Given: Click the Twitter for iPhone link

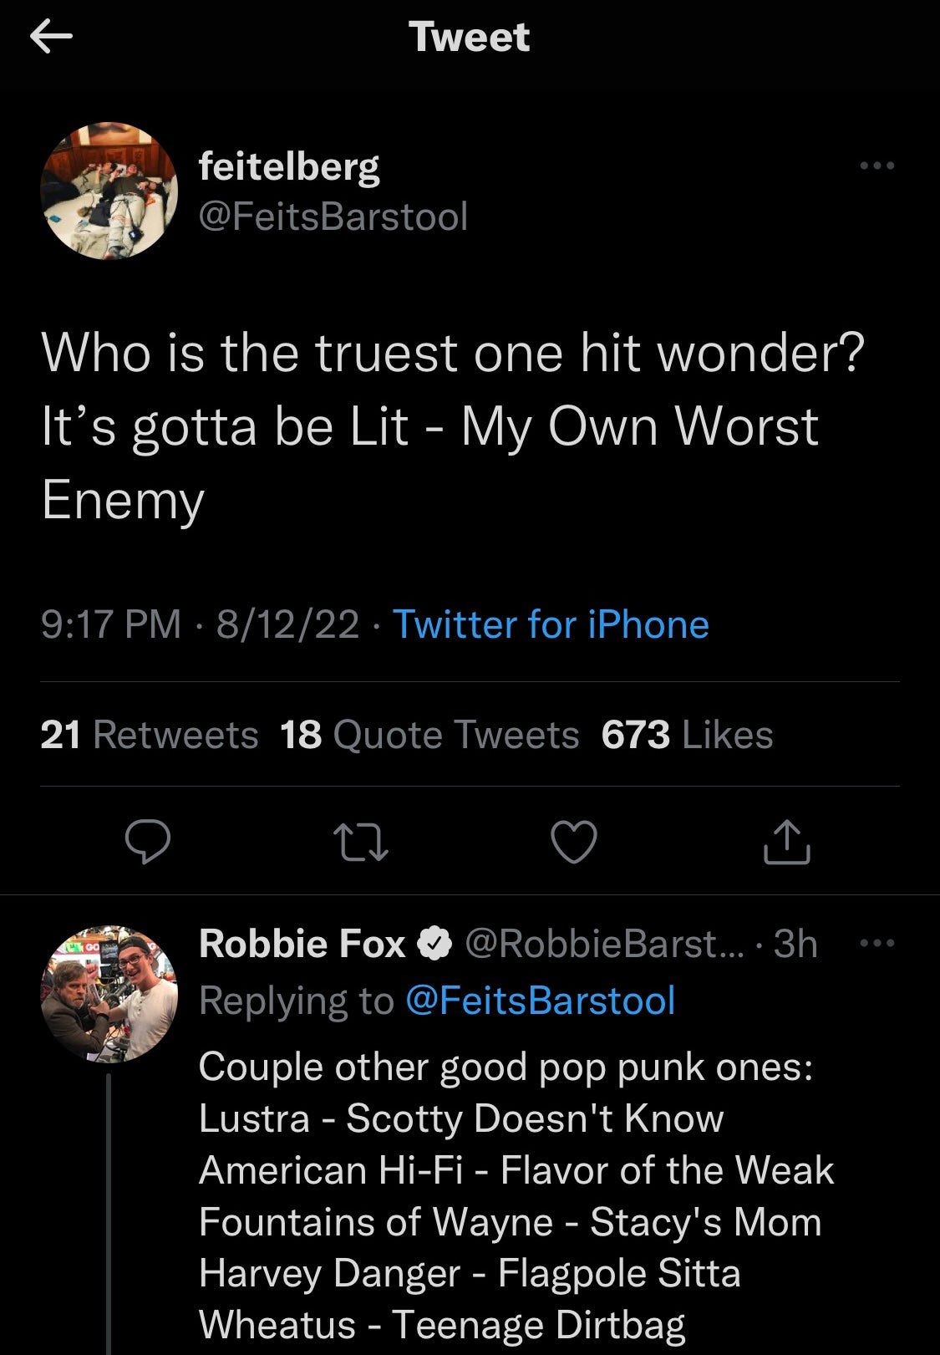Looking at the screenshot, I should [551, 624].
